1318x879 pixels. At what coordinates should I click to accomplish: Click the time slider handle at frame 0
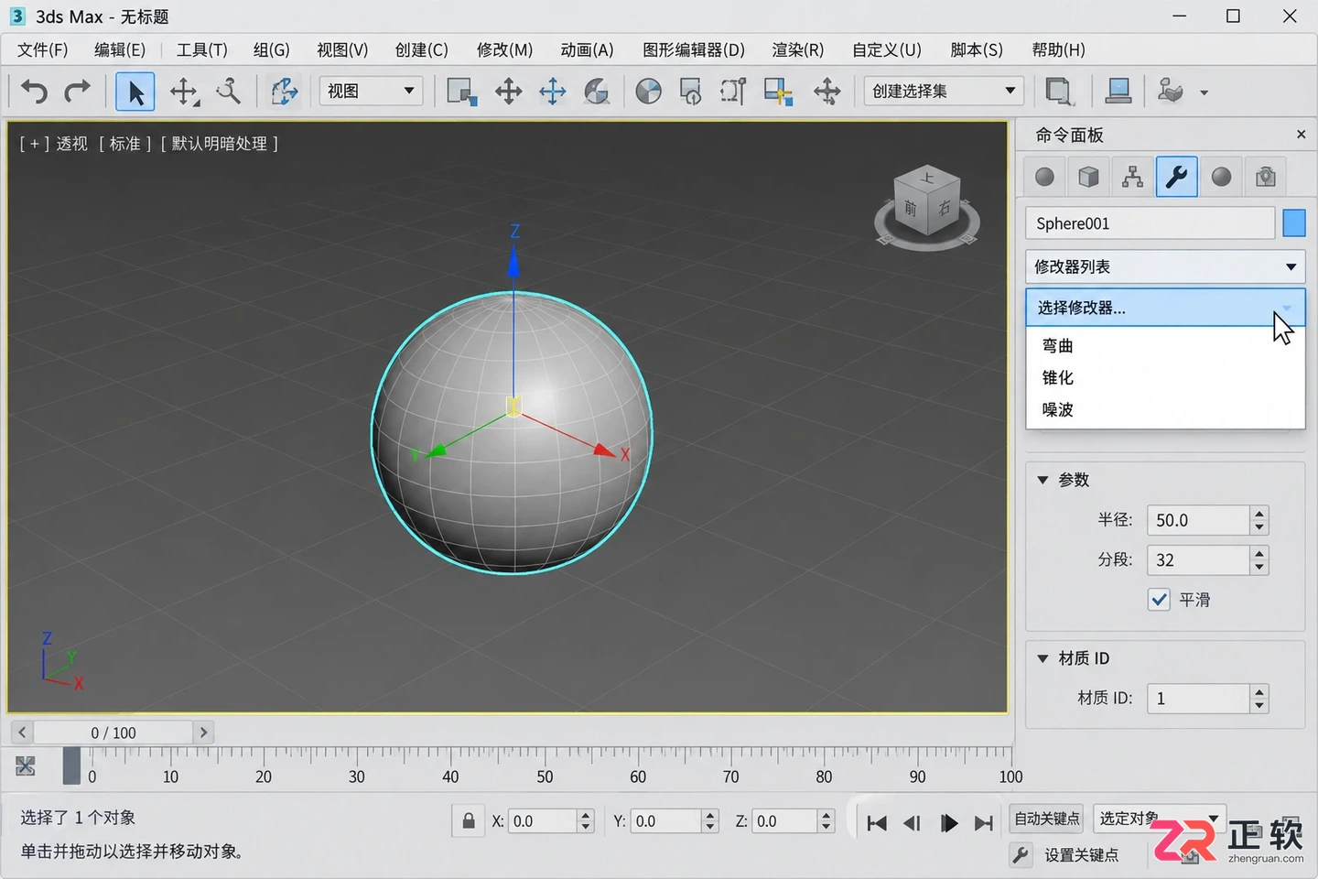click(x=71, y=765)
